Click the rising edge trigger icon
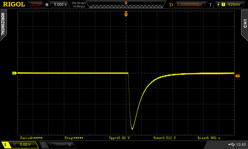This screenshot has width=248, height=149. click(219, 5)
